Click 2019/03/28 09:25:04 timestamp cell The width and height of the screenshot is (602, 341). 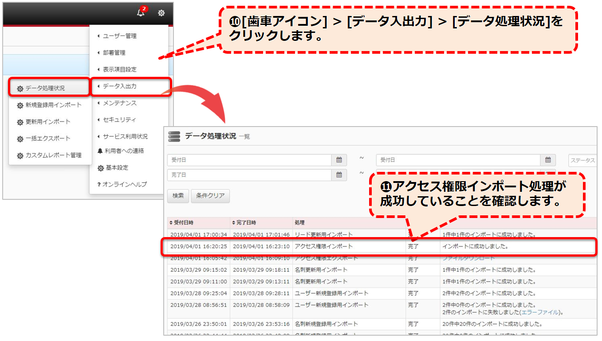[199, 293]
